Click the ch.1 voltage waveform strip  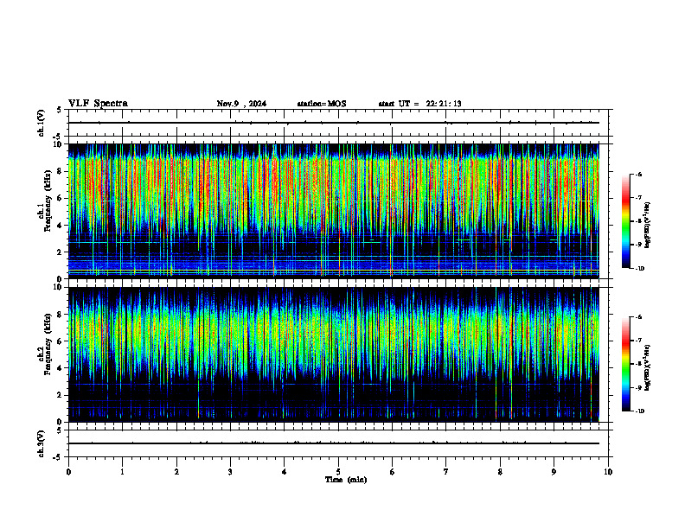pos(338,123)
